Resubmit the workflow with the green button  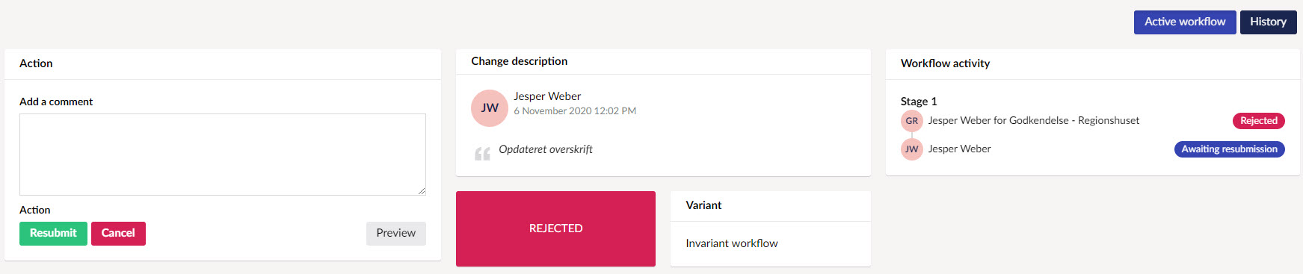pyautogui.click(x=53, y=234)
